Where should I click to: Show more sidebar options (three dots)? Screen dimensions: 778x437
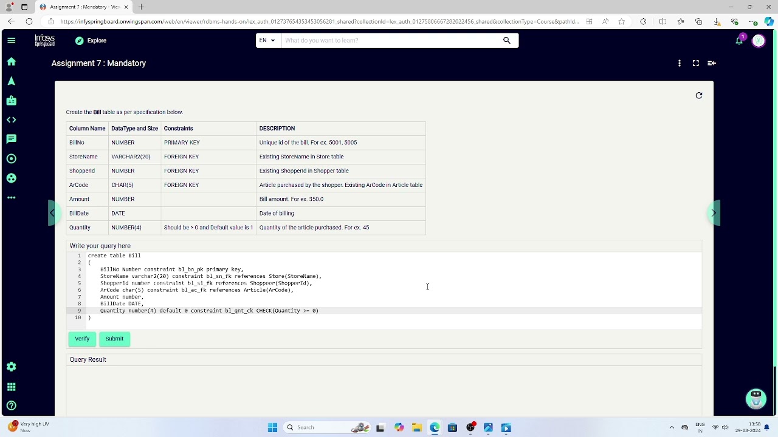[11, 198]
